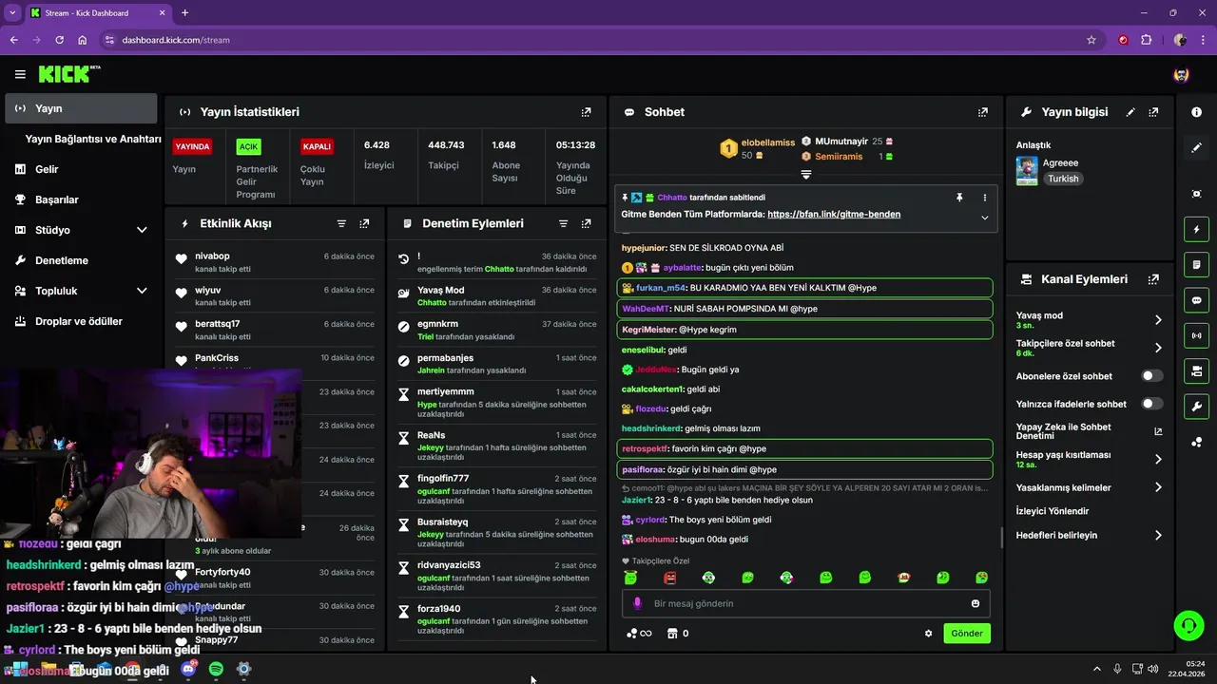Open Spotify from the Windows taskbar
1217x684 pixels.
(216, 669)
